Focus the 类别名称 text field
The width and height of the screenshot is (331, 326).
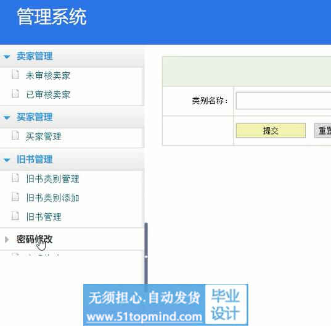click(x=284, y=101)
